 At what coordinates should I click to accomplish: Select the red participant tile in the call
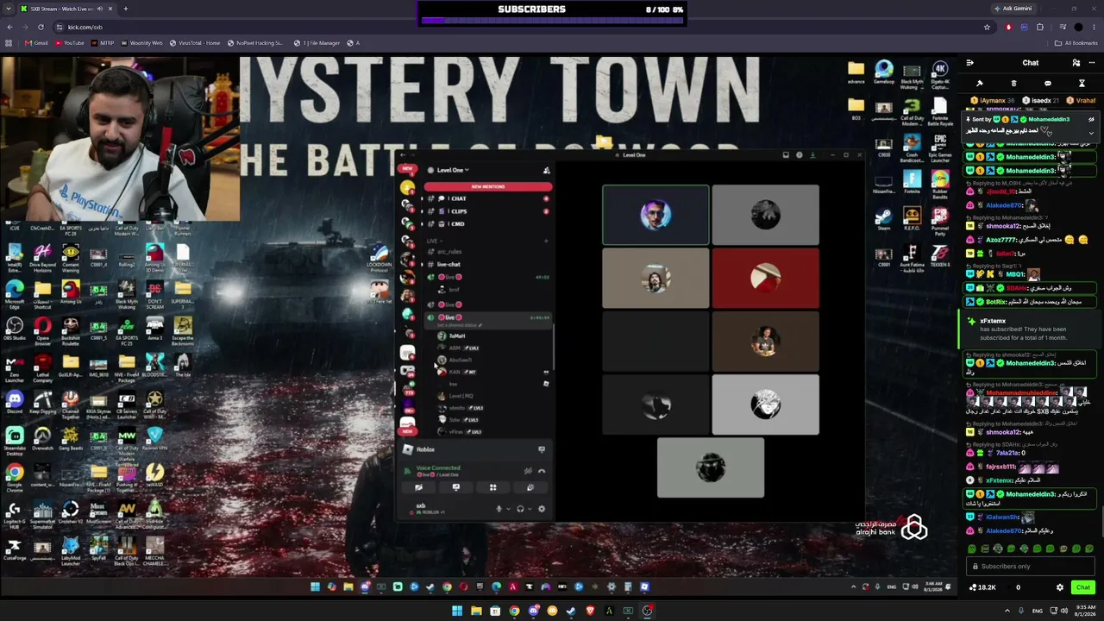(x=766, y=278)
